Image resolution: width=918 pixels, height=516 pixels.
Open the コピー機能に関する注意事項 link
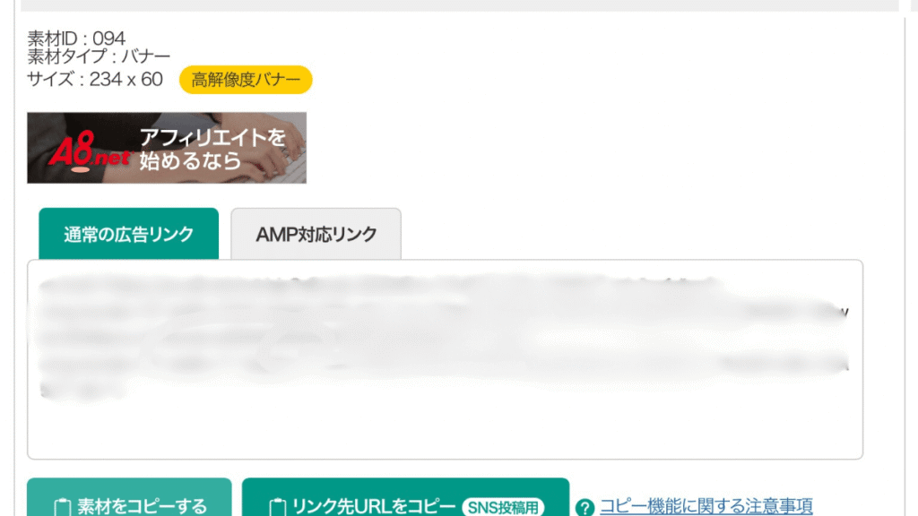click(x=706, y=506)
